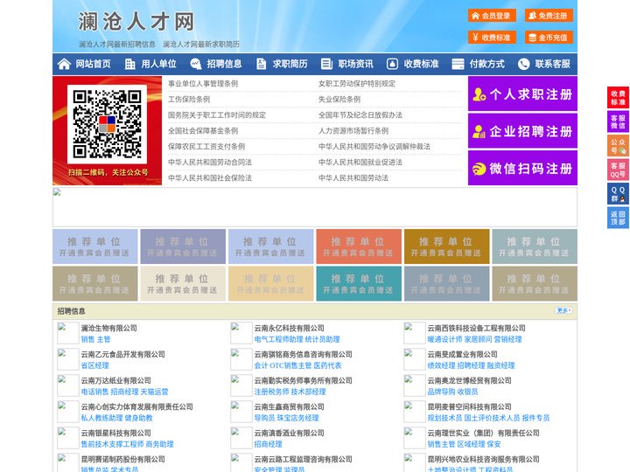
Task: Click 企业招聘注册 purple button
Action: 522,131
